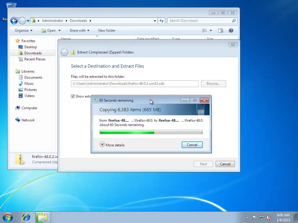Viewport: 298px width, 223px height.
Task: Click the muted volume tray icon
Action: click(269, 218)
